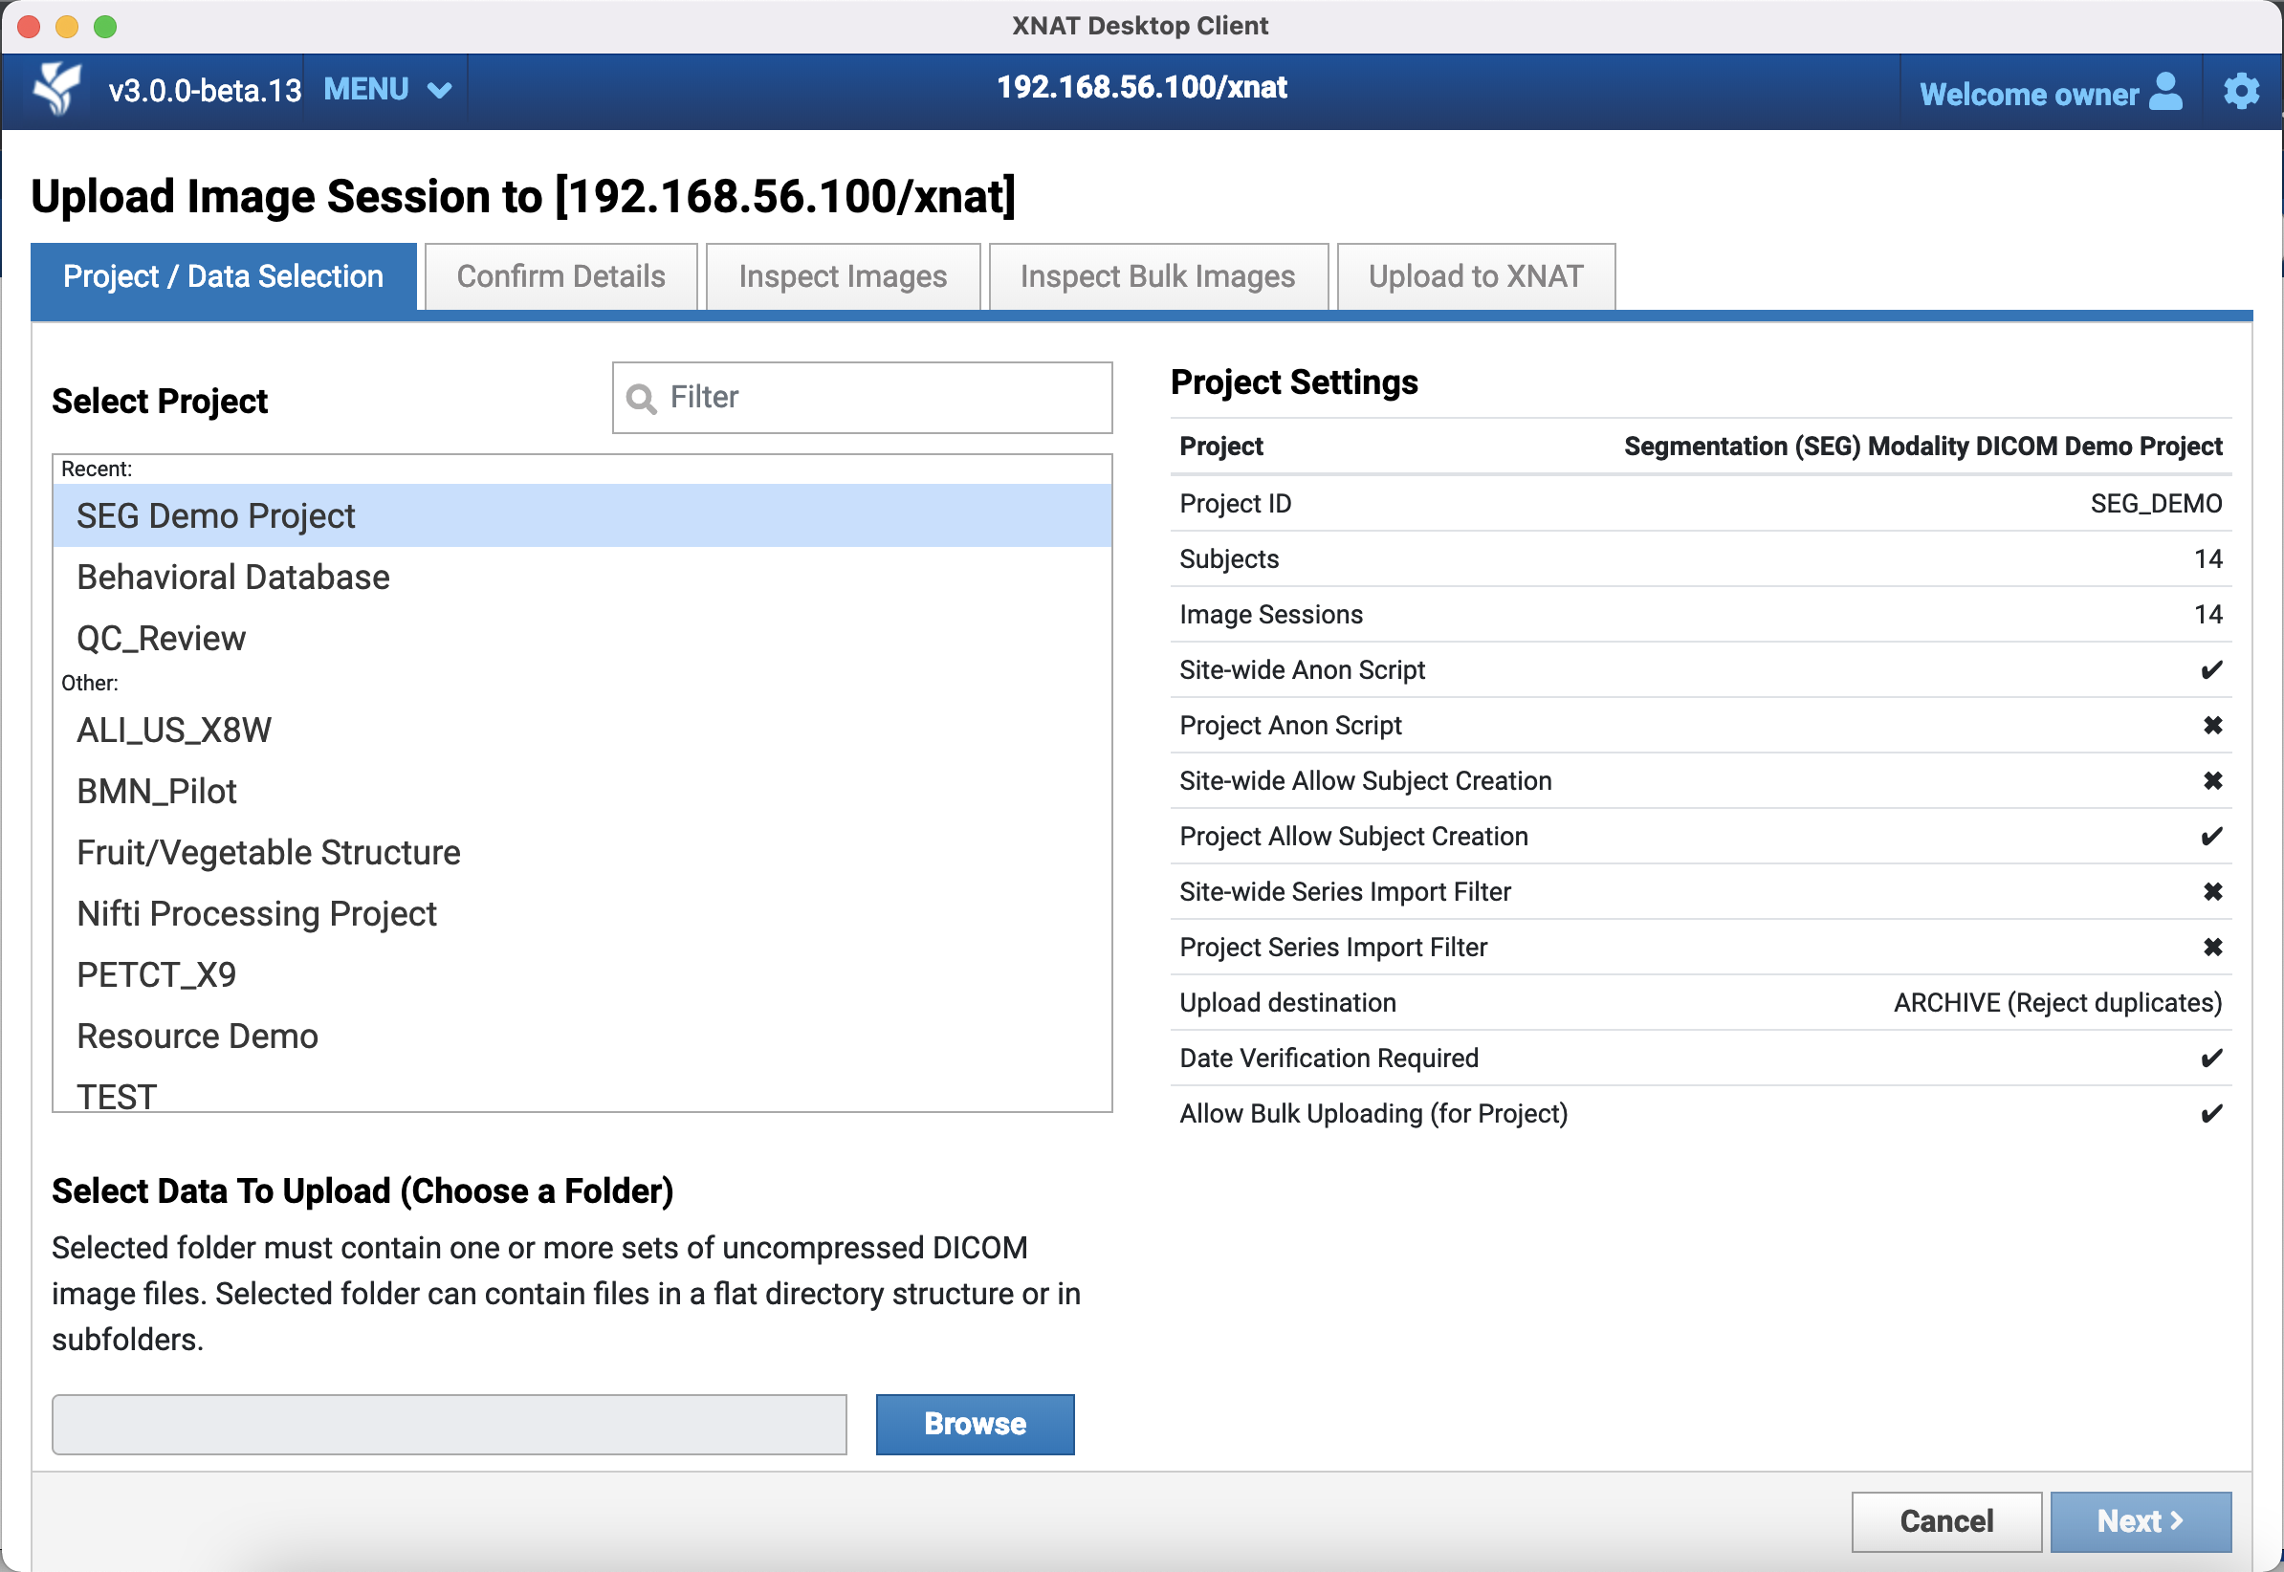
Task: Open the settings gear icon
Action: (x=2241, y=91)
